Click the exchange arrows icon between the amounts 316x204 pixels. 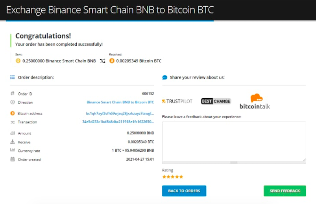click(x=103, y=61)
